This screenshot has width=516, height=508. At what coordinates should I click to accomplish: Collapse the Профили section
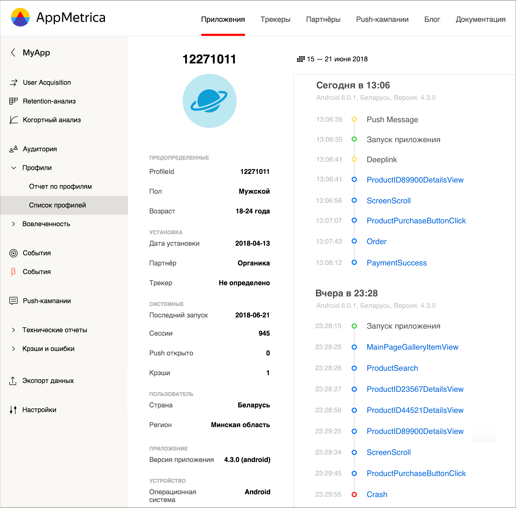pos(13,168)
